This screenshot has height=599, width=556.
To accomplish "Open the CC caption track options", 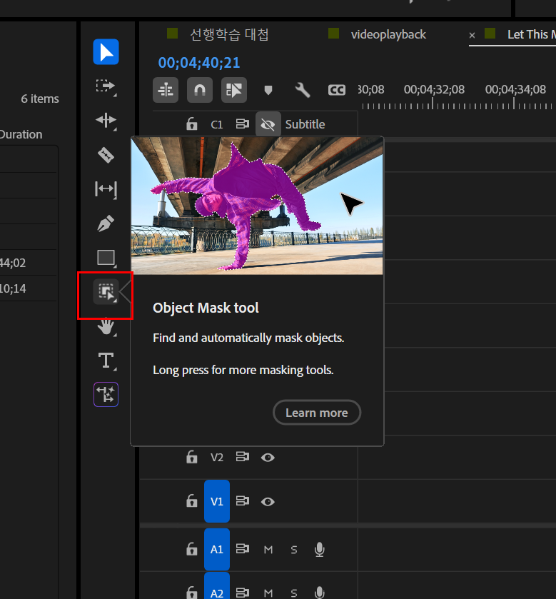I will [x=336, y=90].
